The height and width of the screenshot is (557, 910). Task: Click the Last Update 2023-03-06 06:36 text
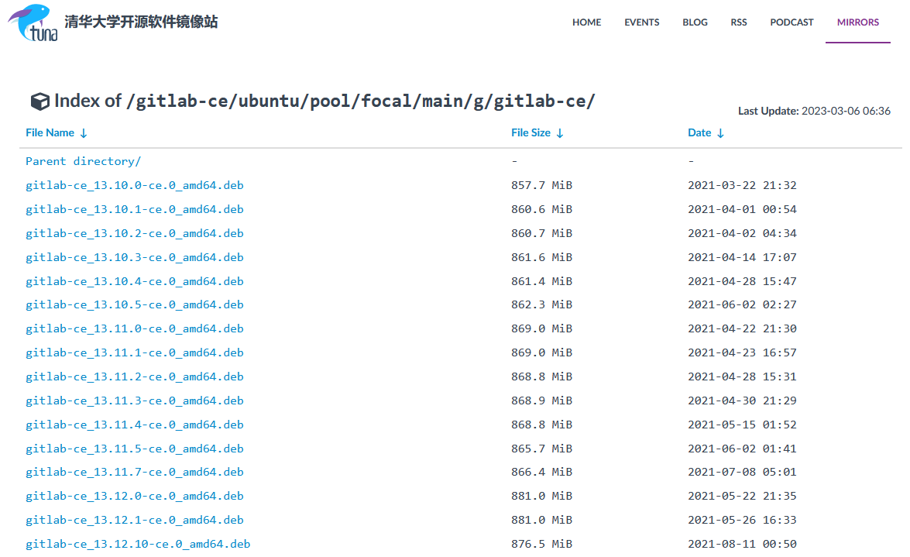point(814,111)
